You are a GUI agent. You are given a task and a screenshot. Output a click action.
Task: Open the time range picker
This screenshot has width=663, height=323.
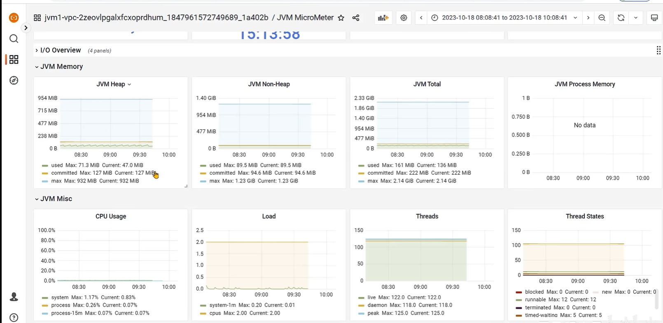click(504, 18)
